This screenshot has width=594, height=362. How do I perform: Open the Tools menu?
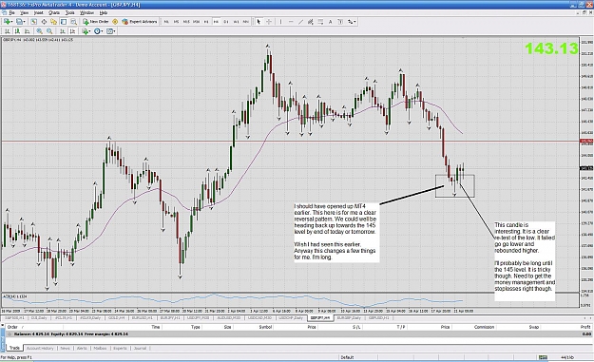coord(69,13)
